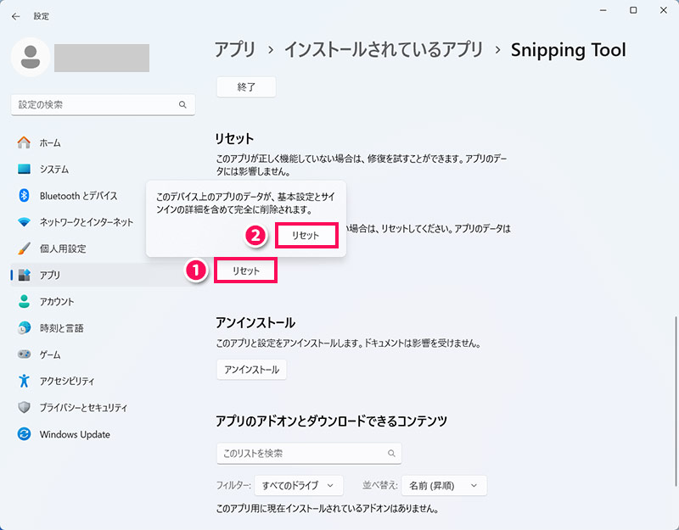
Task: Click the フィルター: label
Action: pyautogui.click(x=233, y=485)
